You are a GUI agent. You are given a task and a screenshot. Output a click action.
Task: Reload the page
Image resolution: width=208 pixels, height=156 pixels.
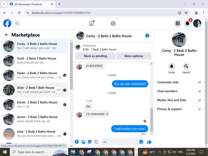tap(19, 13)
